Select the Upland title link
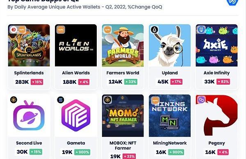 [x=170, y=73]
